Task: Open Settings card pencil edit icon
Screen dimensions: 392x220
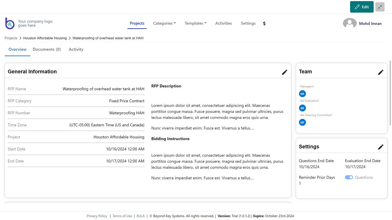Action: (x=381, y=147)
